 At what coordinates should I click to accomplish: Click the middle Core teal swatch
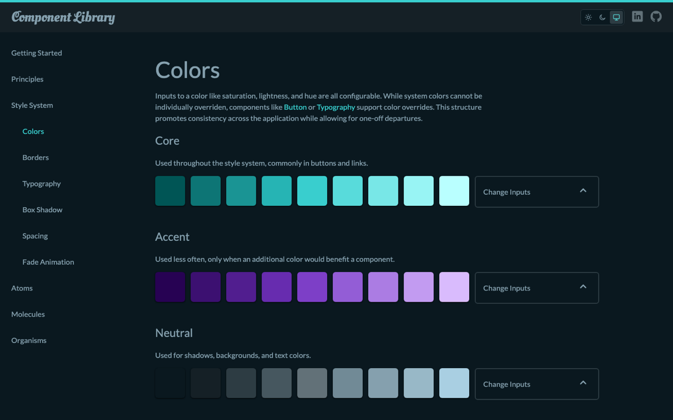click(312, 191)
